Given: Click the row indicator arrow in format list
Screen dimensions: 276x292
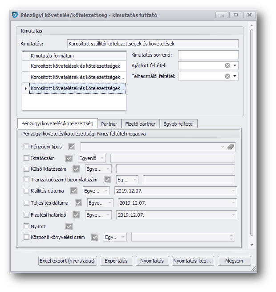Looking at the screenshot, I should point(25,89).
